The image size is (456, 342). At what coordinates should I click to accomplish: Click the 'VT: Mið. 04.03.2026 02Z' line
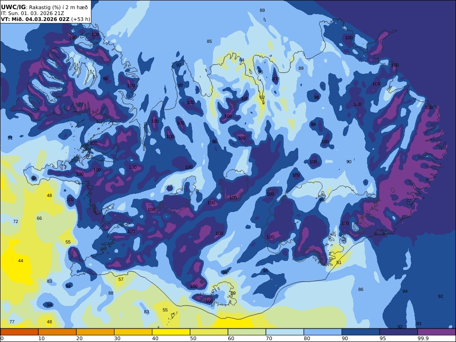click(x=35, y=19)
